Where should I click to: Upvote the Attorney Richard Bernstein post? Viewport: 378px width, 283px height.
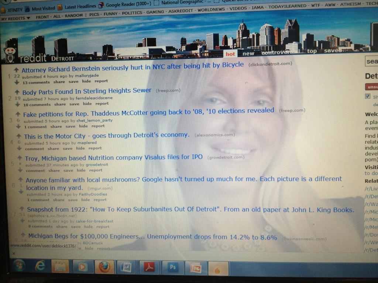coord(16,70)
